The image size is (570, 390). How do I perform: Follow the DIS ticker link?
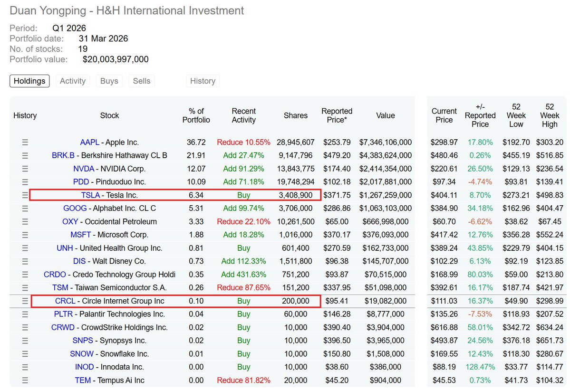pyautogui.click(x=79, y=261)
